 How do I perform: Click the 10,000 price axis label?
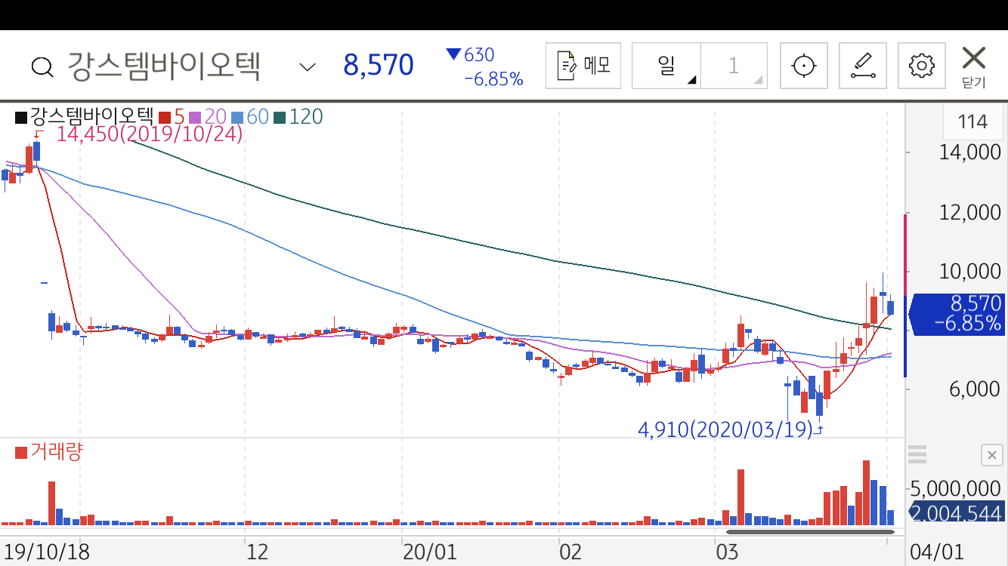tap(969, 271)
